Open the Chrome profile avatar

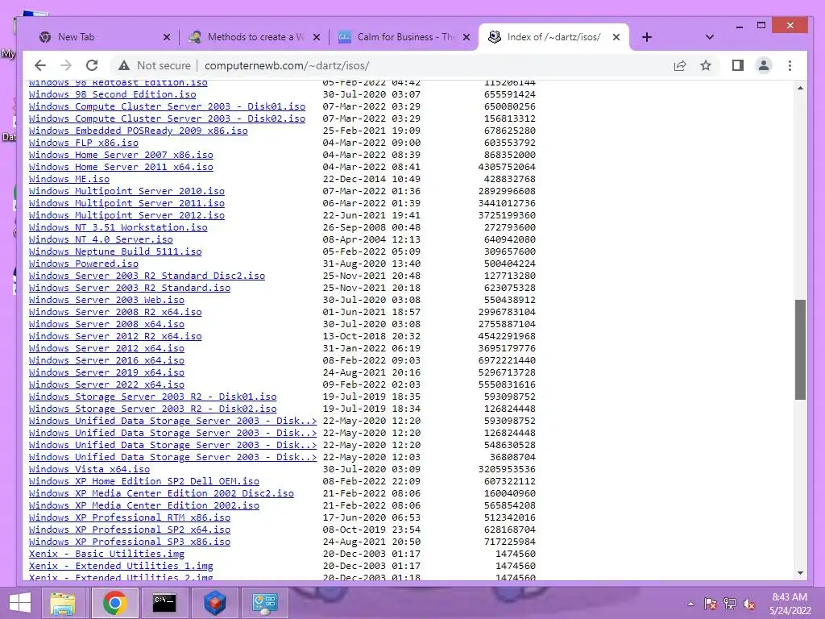764,65
